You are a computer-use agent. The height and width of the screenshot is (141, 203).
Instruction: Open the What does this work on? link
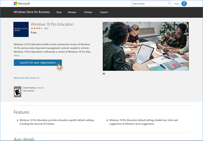27,78
